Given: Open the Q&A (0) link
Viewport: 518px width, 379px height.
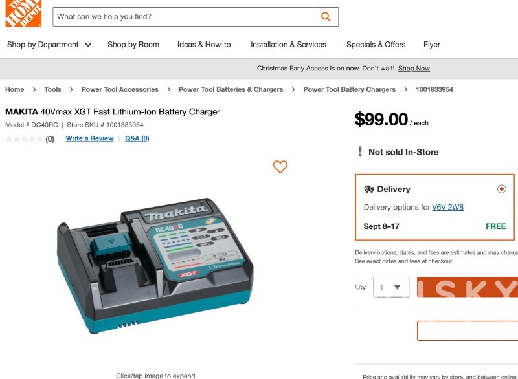Looking at the screenshot, I should 137,138.
